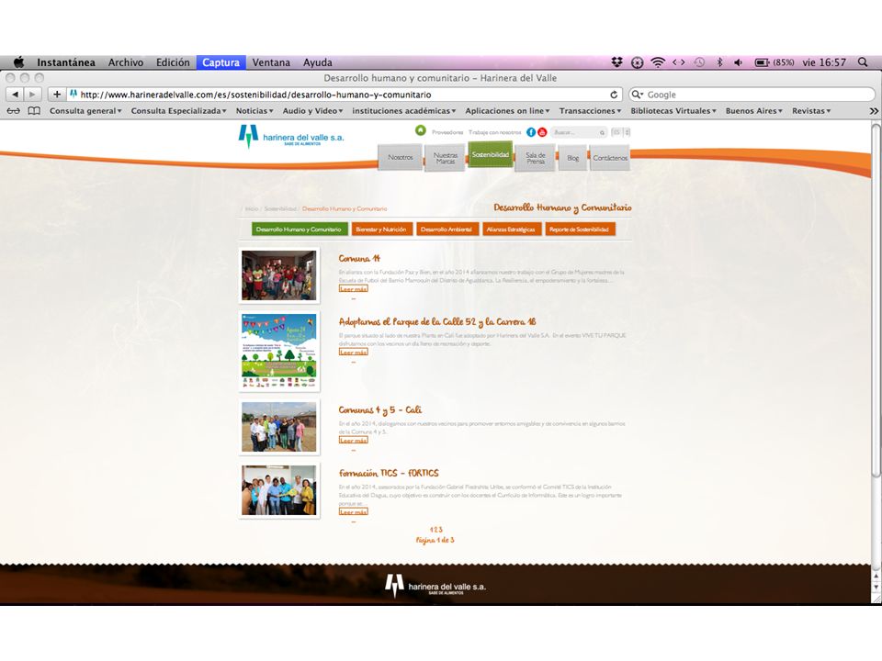Open the Reading List glasses icon
The image size is (882, 661).
point(14,111)
